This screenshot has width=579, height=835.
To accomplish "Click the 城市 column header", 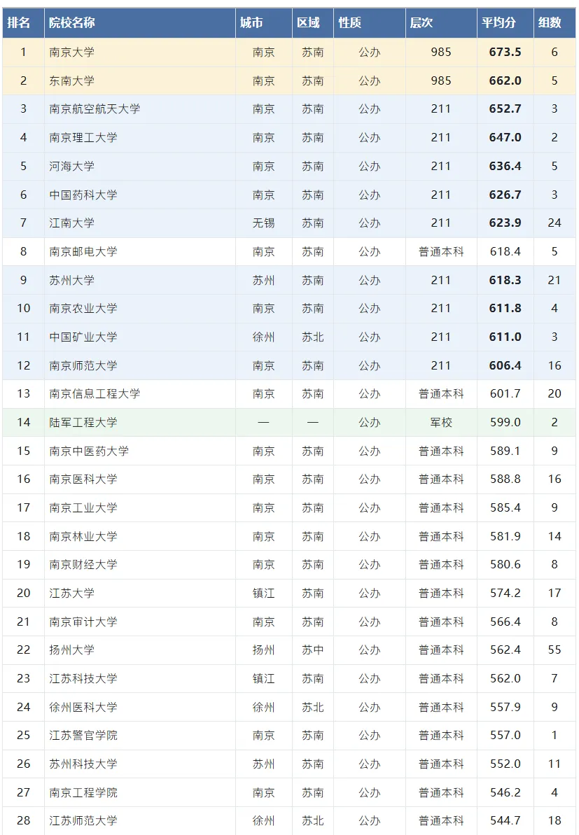I will (264, 22).
